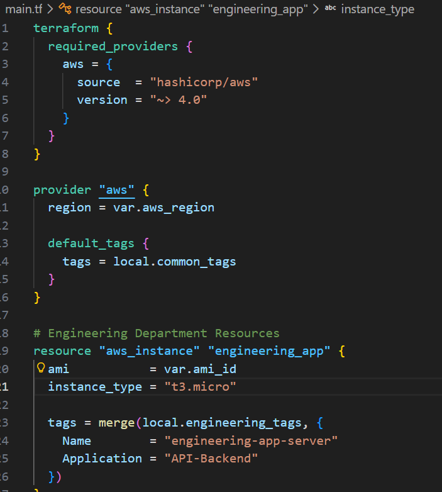Click the abc string icon in breadcrumb
The image size is (442, 492).
tap(330, 9)
